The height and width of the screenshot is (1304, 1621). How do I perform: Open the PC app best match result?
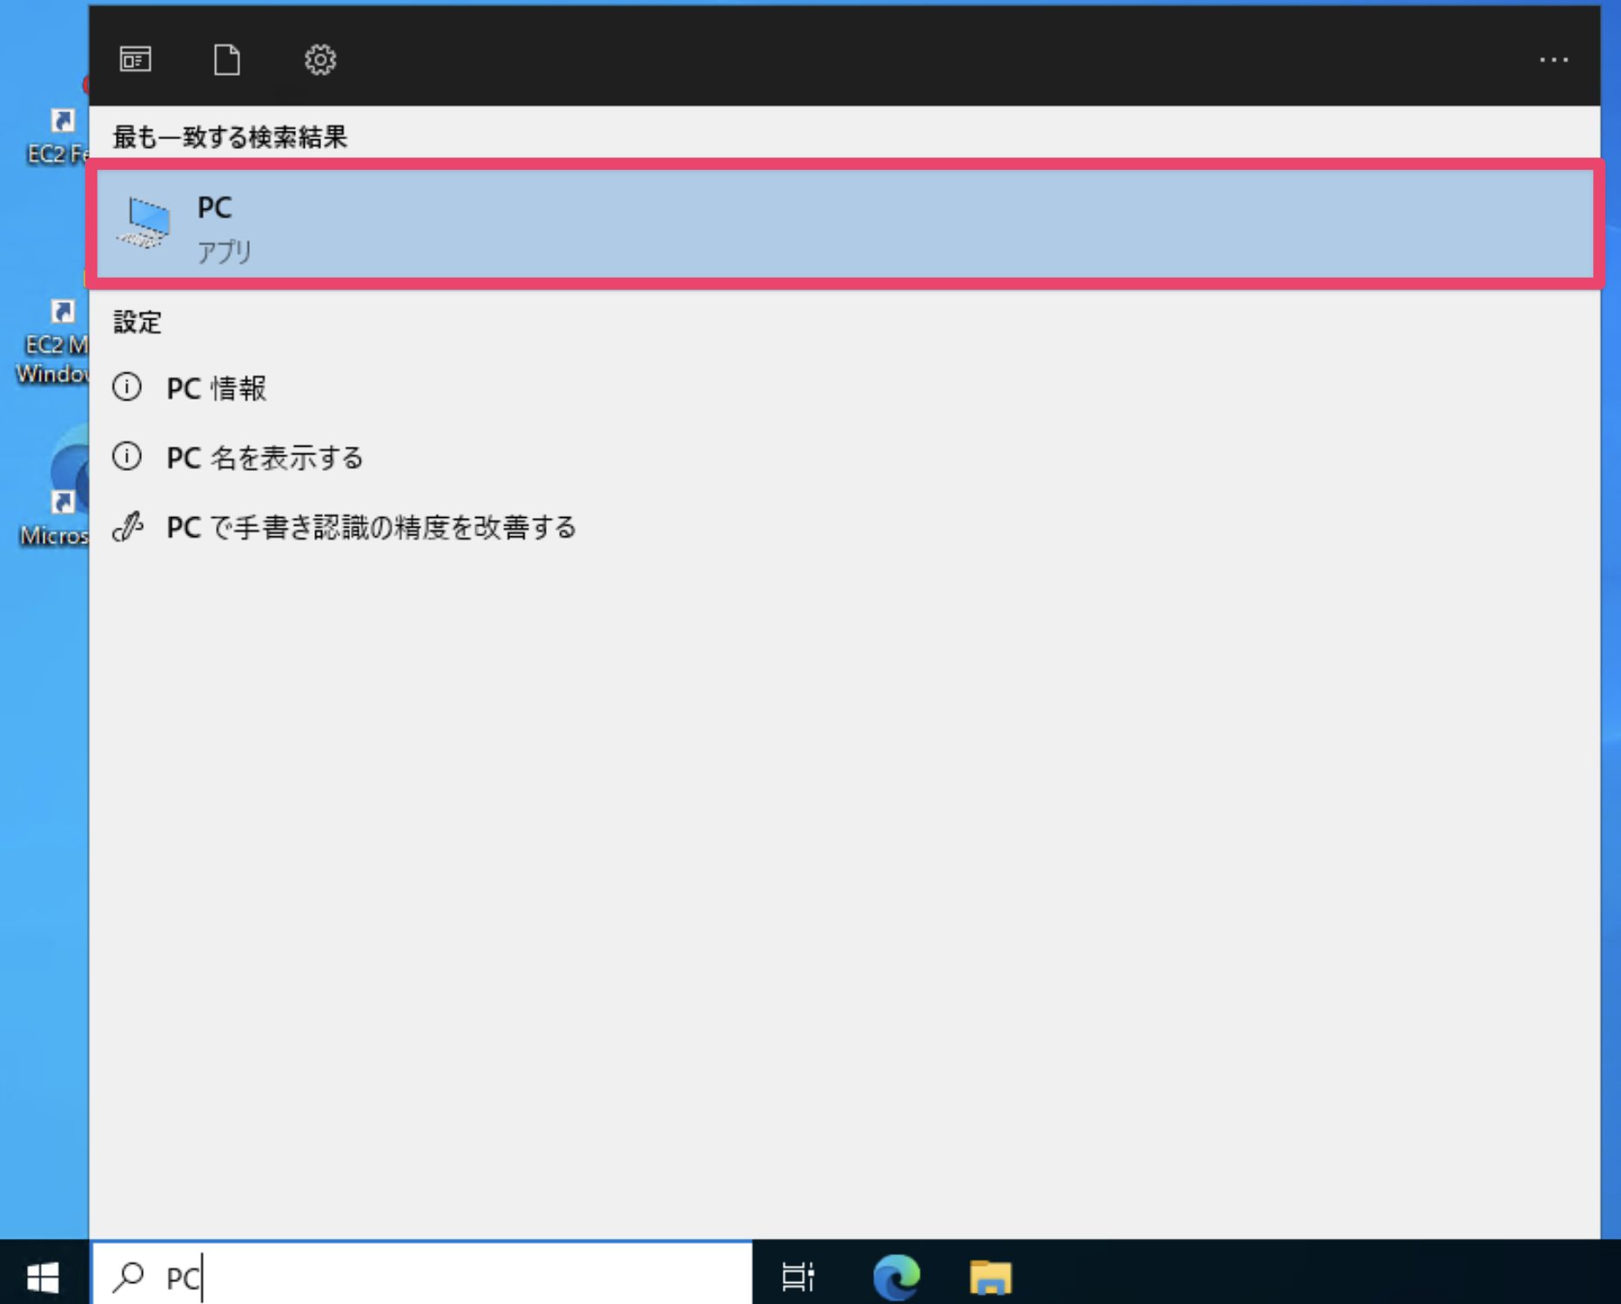[x=844, y=225]
